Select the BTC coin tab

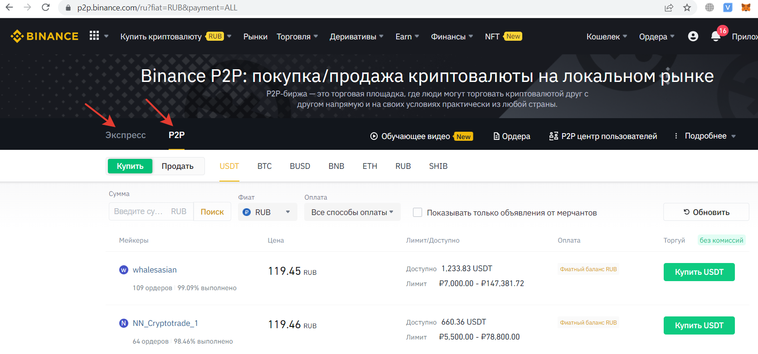tap(265, 166)
